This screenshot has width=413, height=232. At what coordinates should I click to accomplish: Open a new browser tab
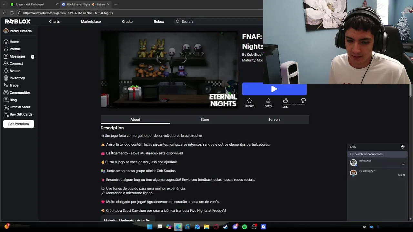coord(116,4)
